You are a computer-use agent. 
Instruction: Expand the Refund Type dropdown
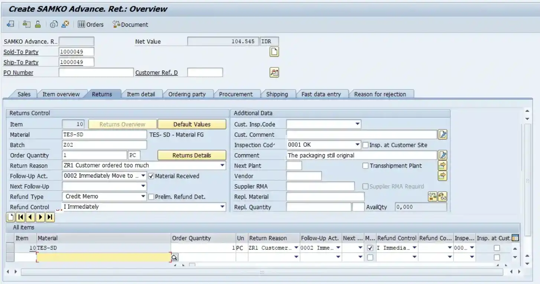[143, 197]
